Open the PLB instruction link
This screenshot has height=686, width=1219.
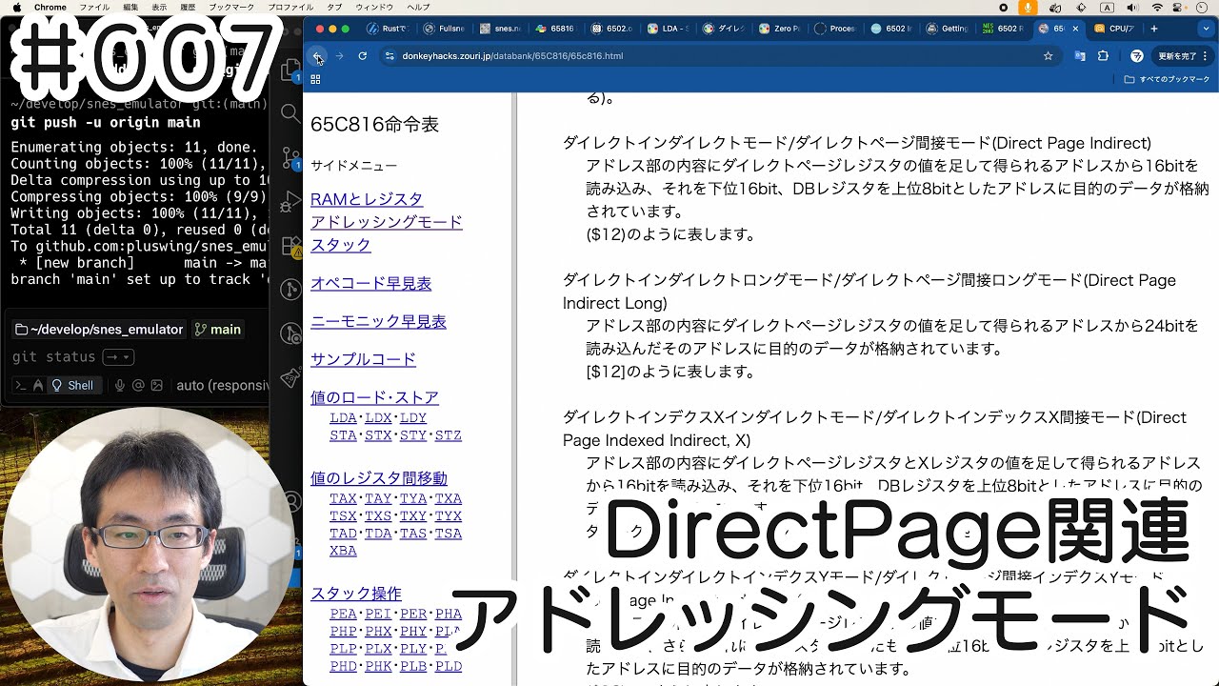(x=413, y=665)
